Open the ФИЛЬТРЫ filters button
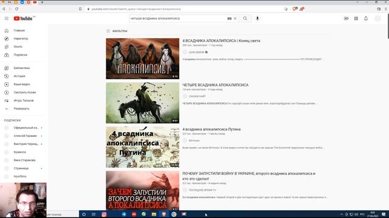This screenshot has width=389, height=218. pyautogui.click(x=117, y=31)
